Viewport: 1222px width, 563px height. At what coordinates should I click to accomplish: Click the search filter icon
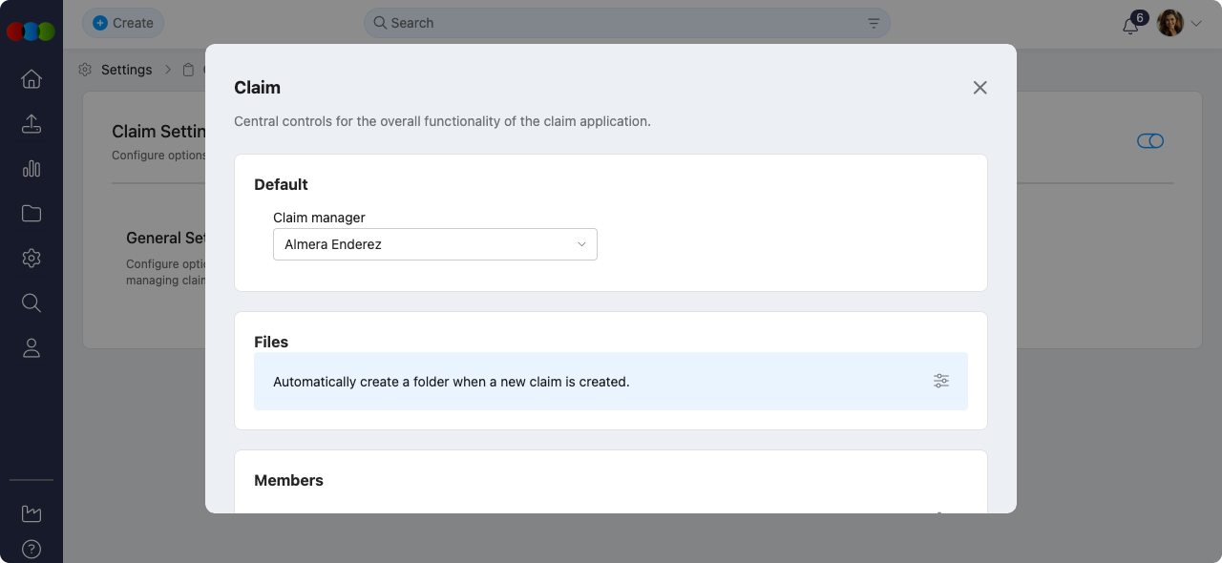(874, 23)
